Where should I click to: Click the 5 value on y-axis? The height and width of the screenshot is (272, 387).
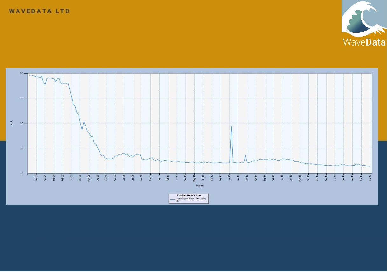22,148
